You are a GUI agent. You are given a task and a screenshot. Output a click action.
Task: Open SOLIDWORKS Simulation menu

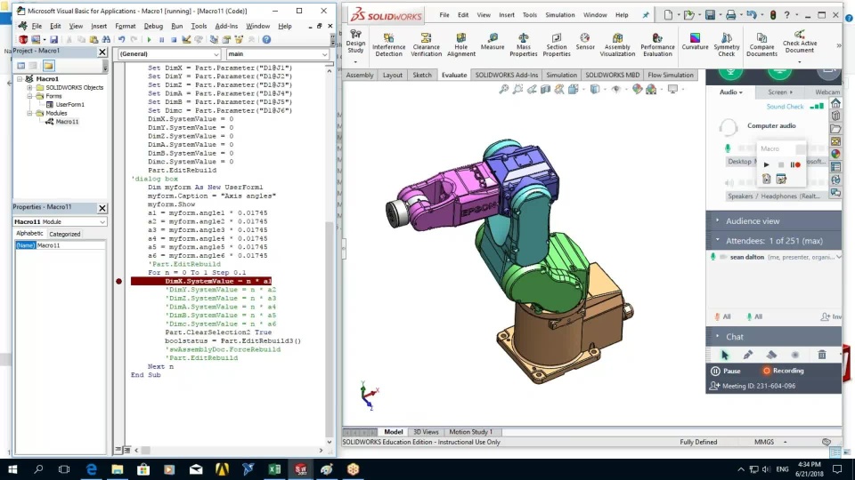(559, 15)
